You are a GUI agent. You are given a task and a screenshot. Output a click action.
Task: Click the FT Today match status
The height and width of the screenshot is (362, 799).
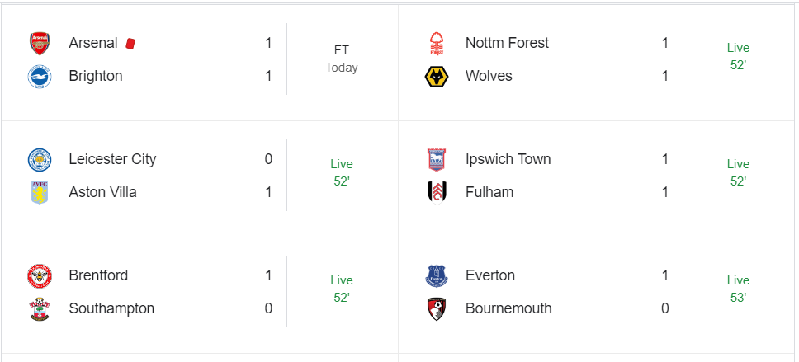[342, 59]
